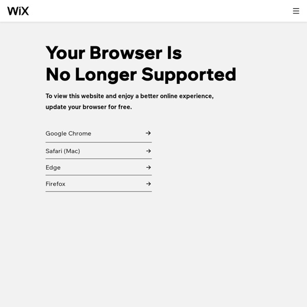Click the divider line under Firefox
307x307 pixels.
coord(99,191)
